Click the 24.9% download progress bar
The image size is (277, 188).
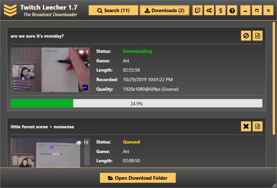[x=136, y=104]
